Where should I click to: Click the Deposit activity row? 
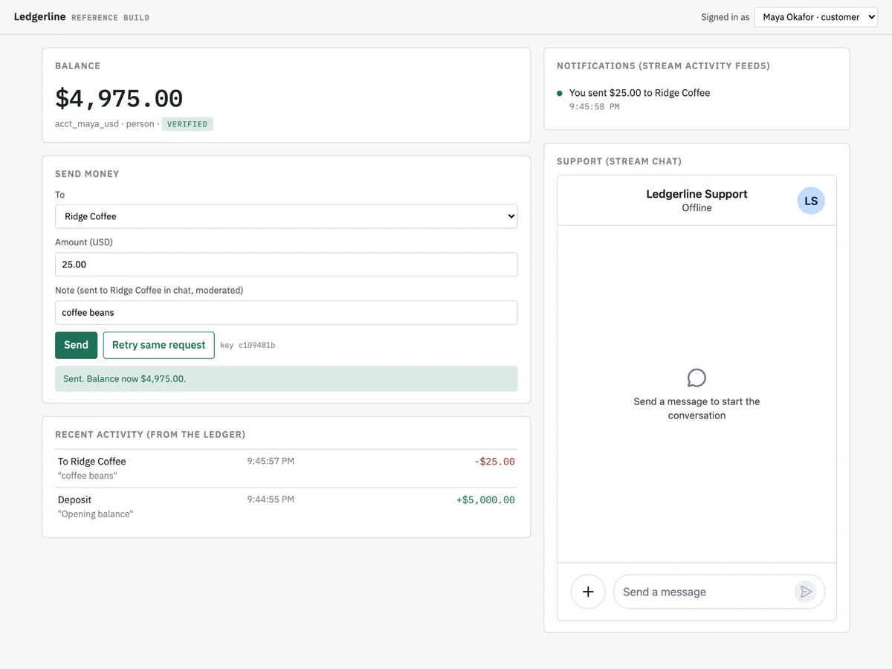[x=286, y=506]
